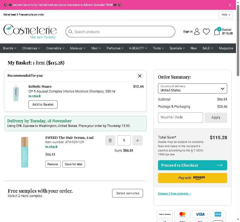Click Save for later
The image size is (240, 222).
pyautogui.click(x=74, y=164)
